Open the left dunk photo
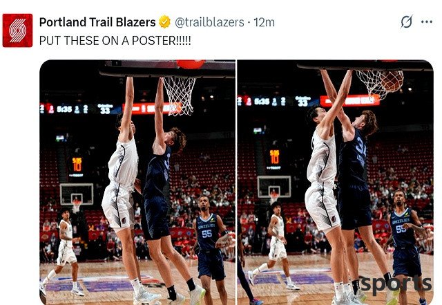The image size is (442, 305). [x=137, y=182]
